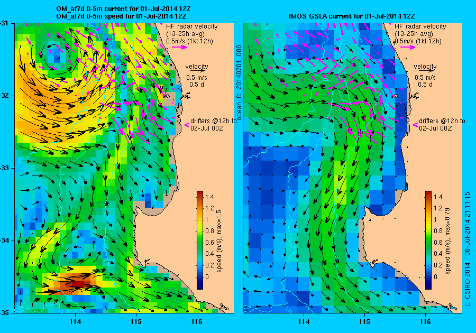Click the magenta HF radar arrow in left legend
The height and width of the screenshot is (333, 476).
click(x=179, y=47)
